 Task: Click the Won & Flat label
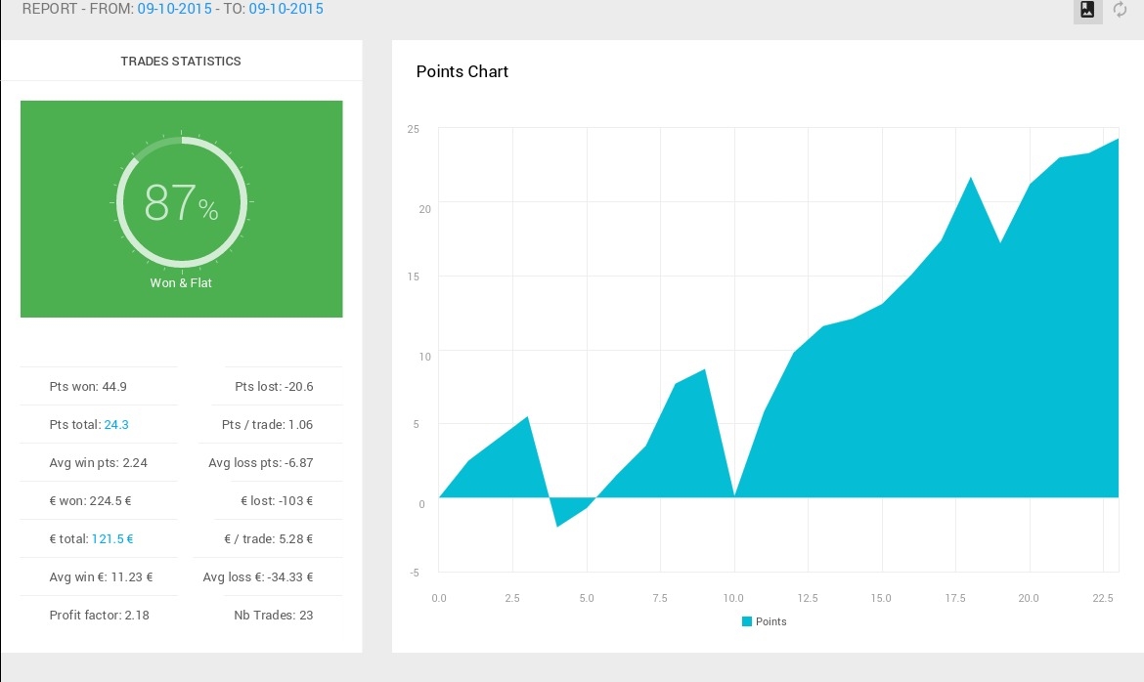[x=181, y=283]
